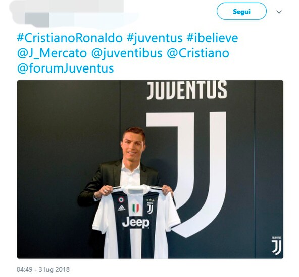299x277 pixels.
Task: Click the Italian tricolor shield badge on jersey
Action: [x=136, y=208]
